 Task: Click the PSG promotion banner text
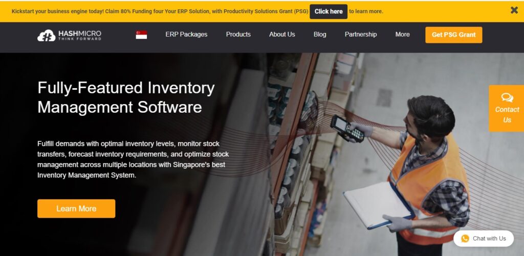[160, 11]
